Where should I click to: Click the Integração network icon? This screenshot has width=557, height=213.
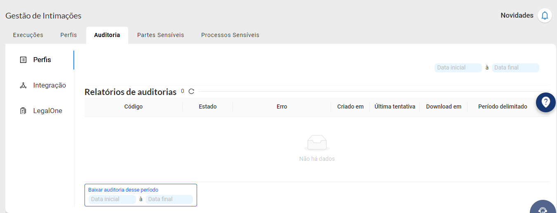tap(23, 85)
